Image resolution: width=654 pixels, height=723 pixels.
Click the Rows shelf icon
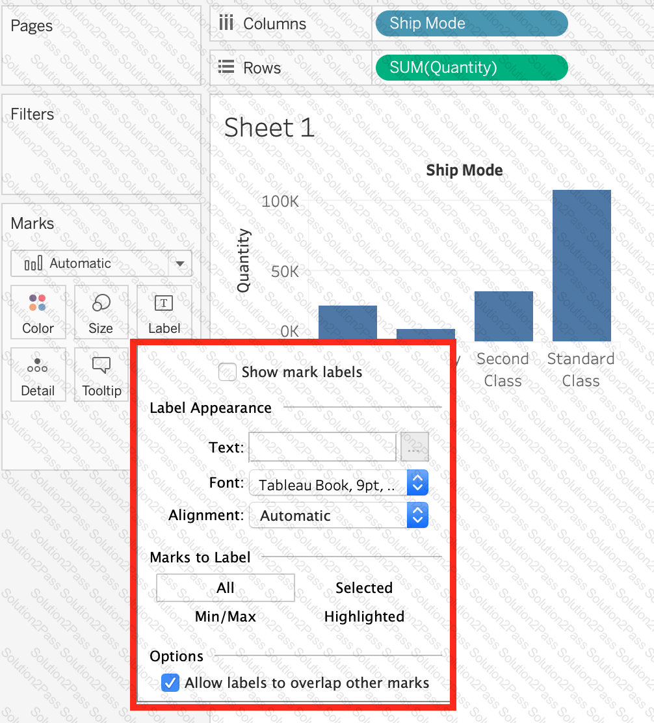point(226,68)
